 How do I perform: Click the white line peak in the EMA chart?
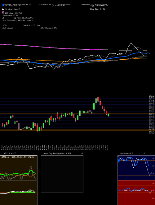click(x=131, y=43)
